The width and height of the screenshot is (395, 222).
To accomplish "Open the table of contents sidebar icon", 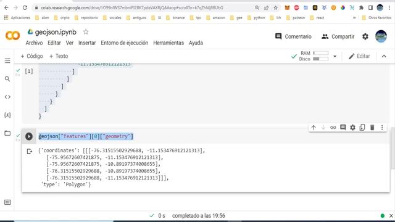I will pos(7,60).
